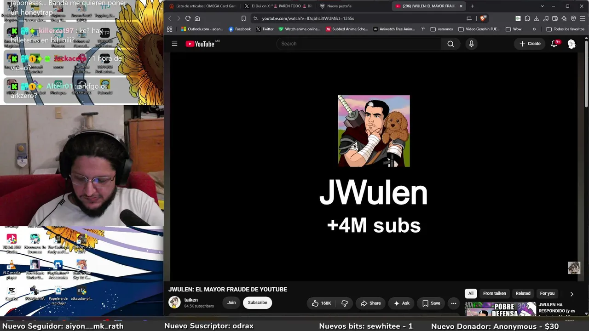Open the media playlist music-note icon
The image size is (589, 331).
546,18
